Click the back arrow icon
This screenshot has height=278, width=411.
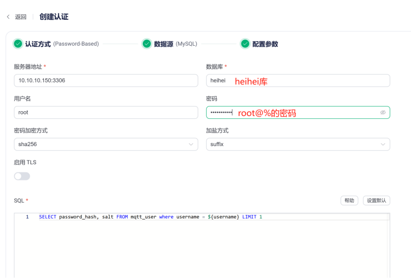[x=8, y=17]
